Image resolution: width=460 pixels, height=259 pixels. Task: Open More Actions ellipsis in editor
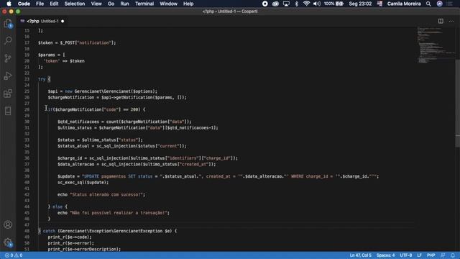(451, 21)
